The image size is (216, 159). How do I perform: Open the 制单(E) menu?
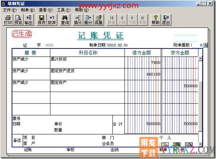pos(28,10)
